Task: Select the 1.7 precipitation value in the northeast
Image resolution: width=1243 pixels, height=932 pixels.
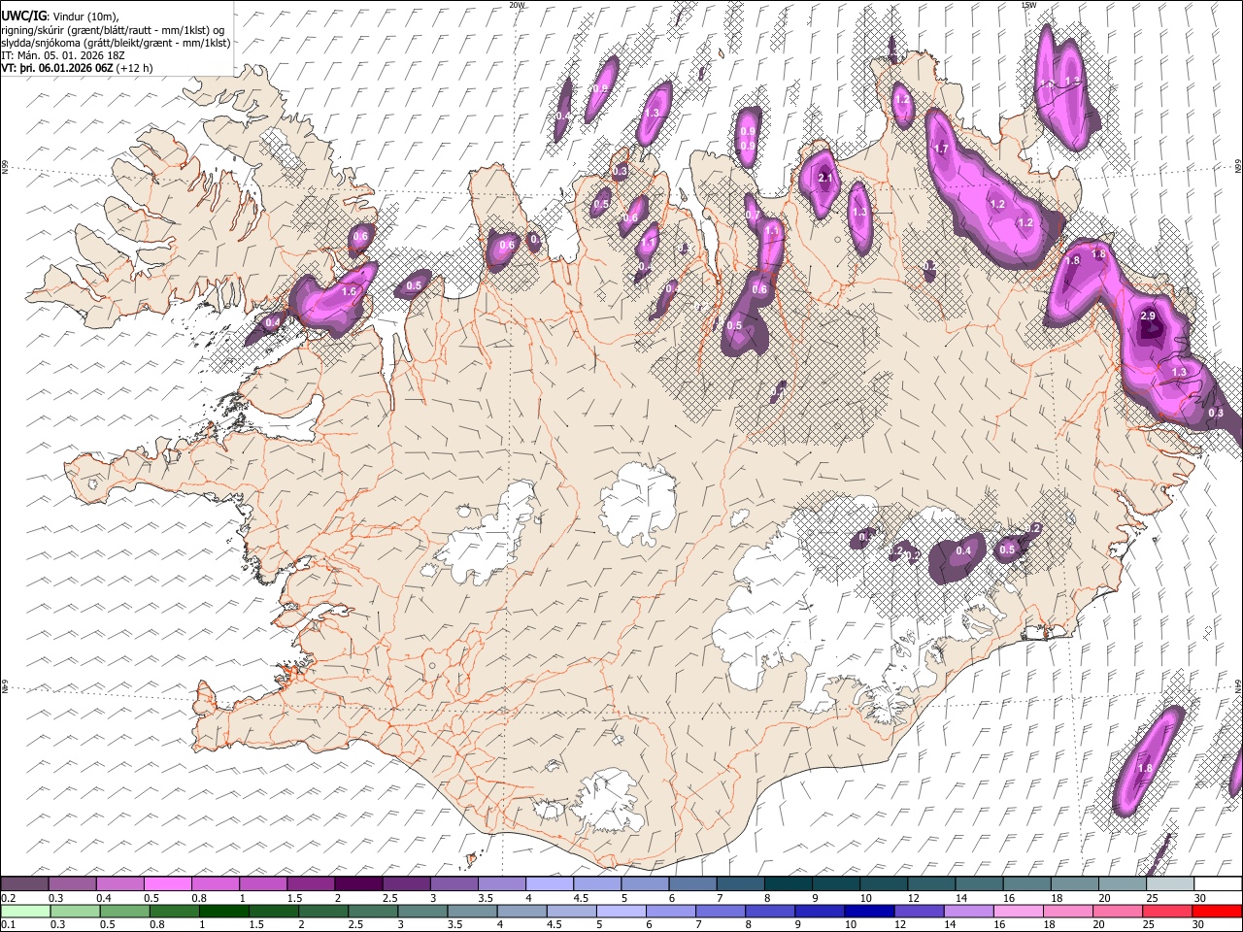Action: click(940, 149)
